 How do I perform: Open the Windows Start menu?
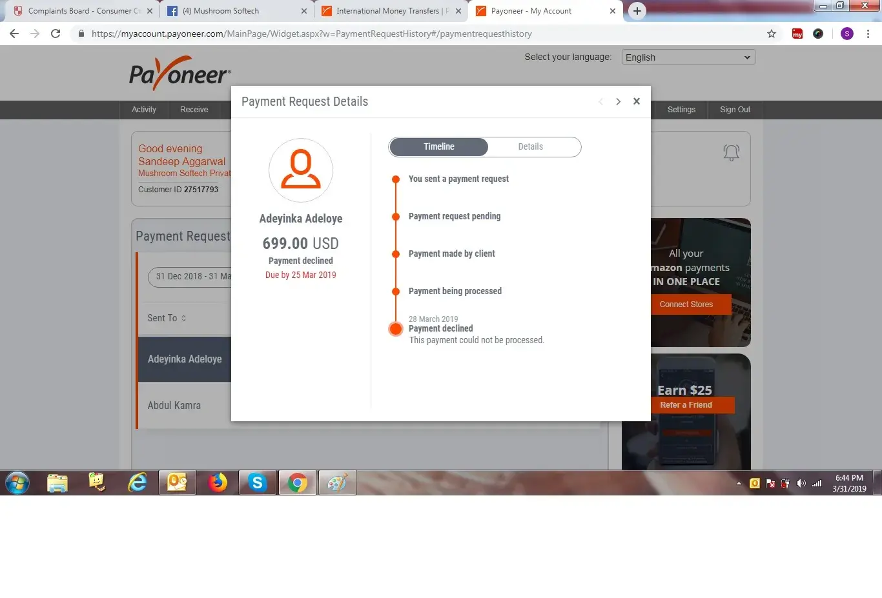(17, 483)
